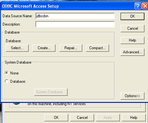Cancel the Access Setup dialog
Screen dimensions: 148x123
133,28
